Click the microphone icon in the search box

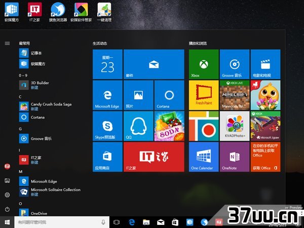pyautogui.click(x=103, y=222)
